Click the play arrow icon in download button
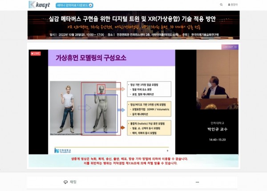The height and width of the screenshot is (191, 267). pyautogui.click(x=90, y=5)
